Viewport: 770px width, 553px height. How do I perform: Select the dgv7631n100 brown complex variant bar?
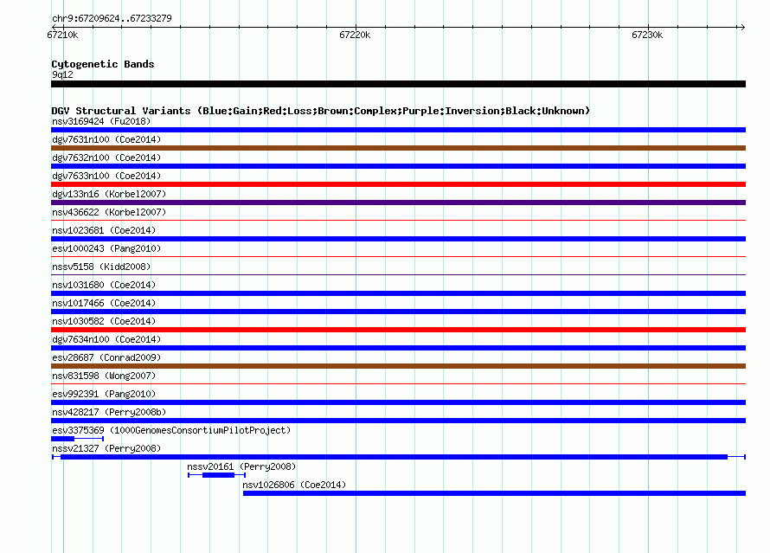coord(398,148)
